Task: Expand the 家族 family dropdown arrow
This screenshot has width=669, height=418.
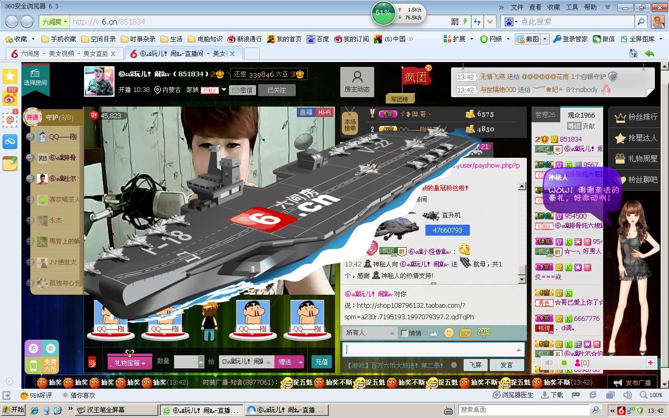Action: pos(224,90)
